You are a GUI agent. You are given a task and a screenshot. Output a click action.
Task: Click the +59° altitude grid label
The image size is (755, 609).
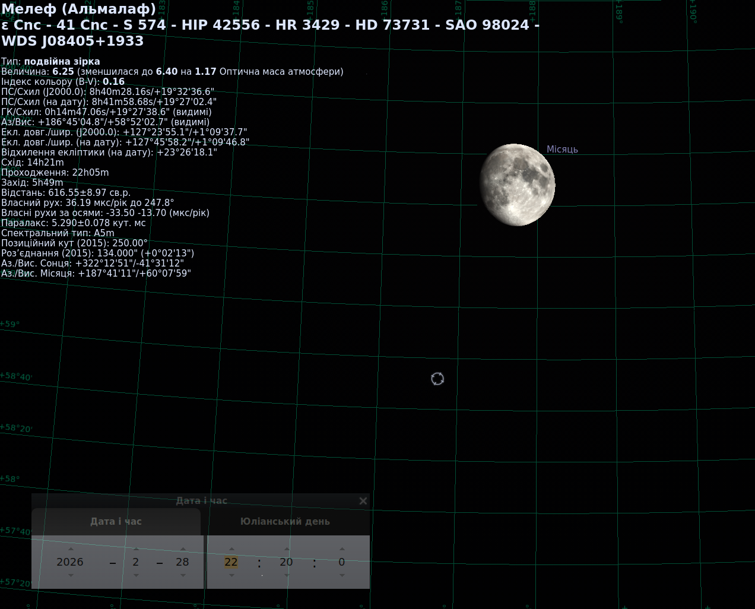[9, 324]
